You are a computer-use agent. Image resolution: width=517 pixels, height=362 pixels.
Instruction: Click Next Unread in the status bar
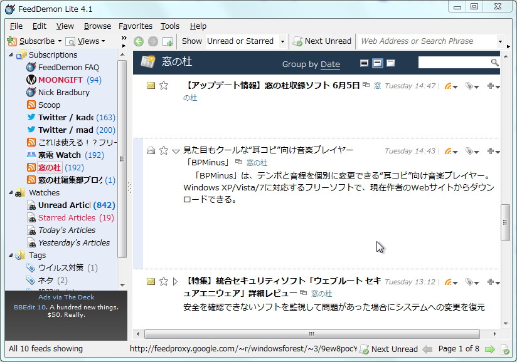(x=388, y=349)
